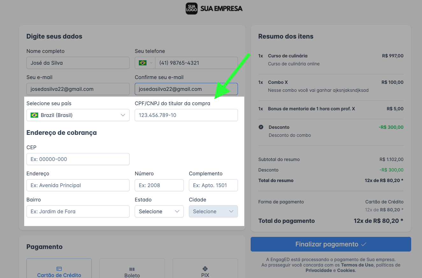Click the Boleto barcode icon

tap(132, 269)
